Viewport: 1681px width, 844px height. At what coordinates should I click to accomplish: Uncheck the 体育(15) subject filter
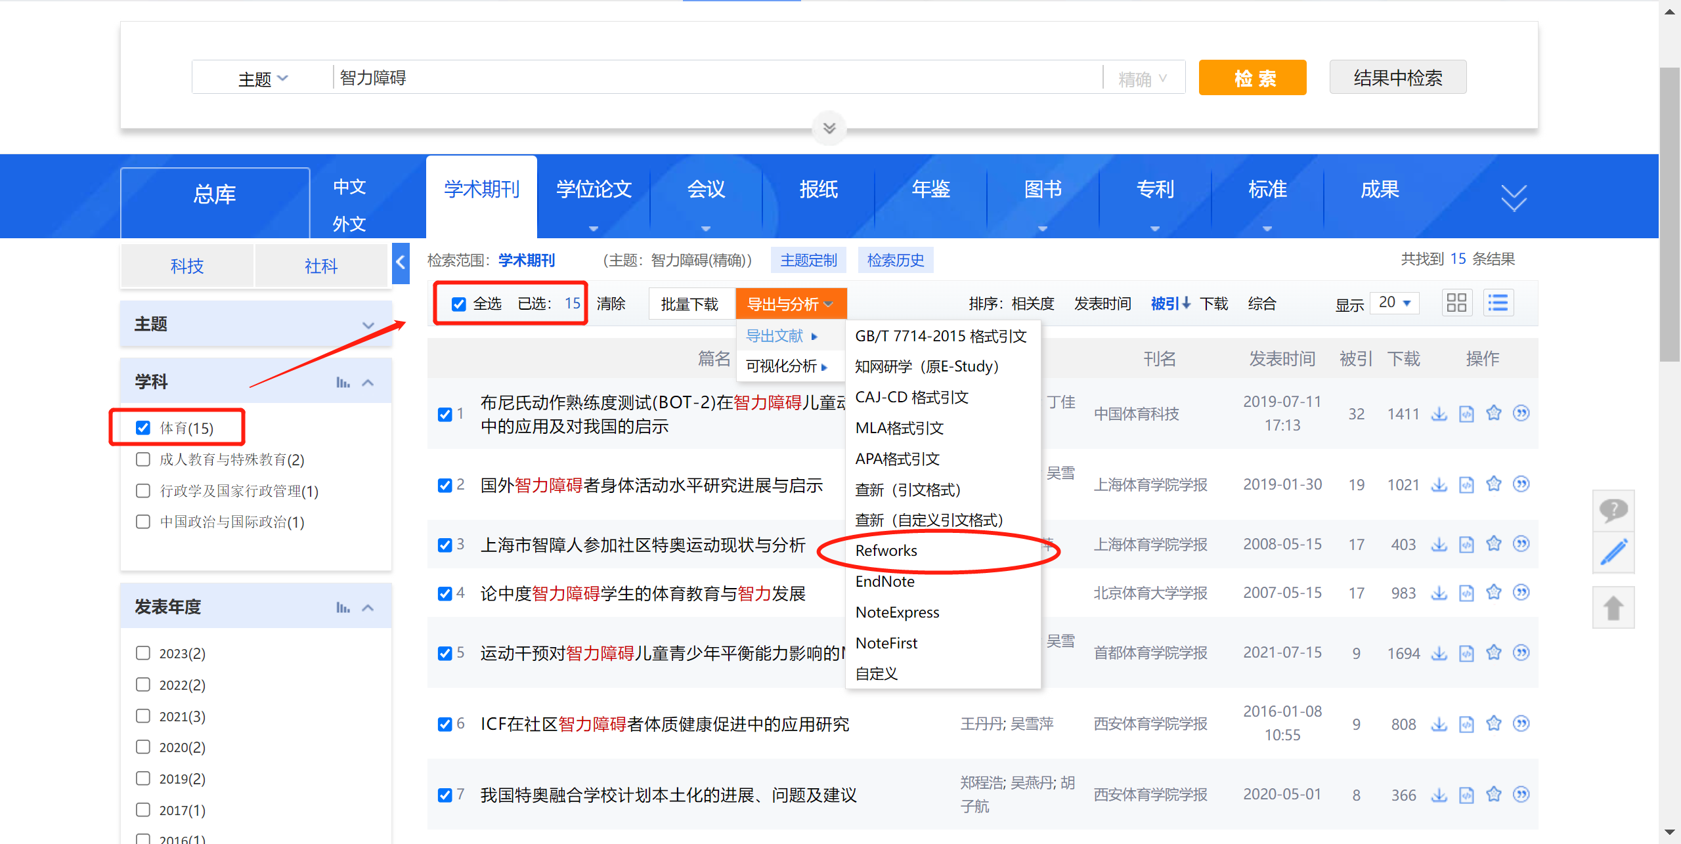point(143,427)
